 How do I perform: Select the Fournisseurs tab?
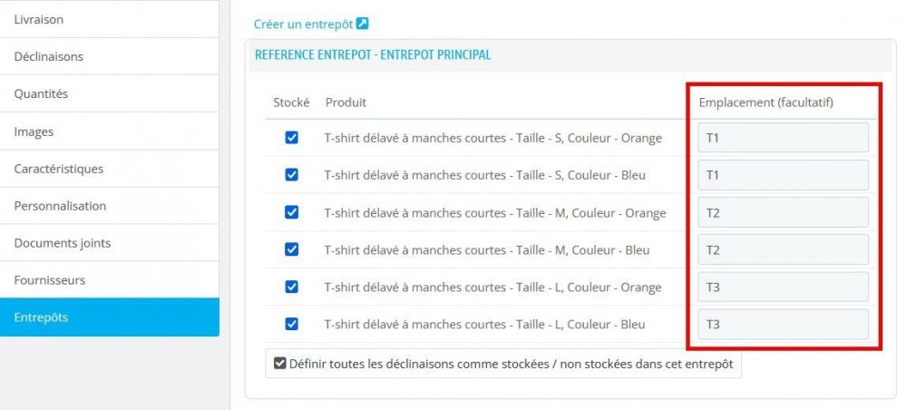(x=109, y=280)
